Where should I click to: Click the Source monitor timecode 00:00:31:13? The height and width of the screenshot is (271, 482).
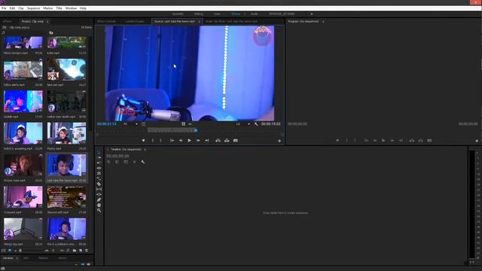(x=107, y=123)
